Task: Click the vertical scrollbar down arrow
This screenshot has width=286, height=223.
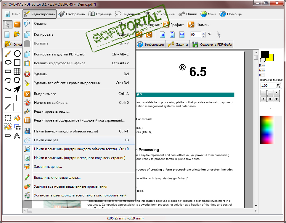Action: pyautogui.click(x=256, y=206)
